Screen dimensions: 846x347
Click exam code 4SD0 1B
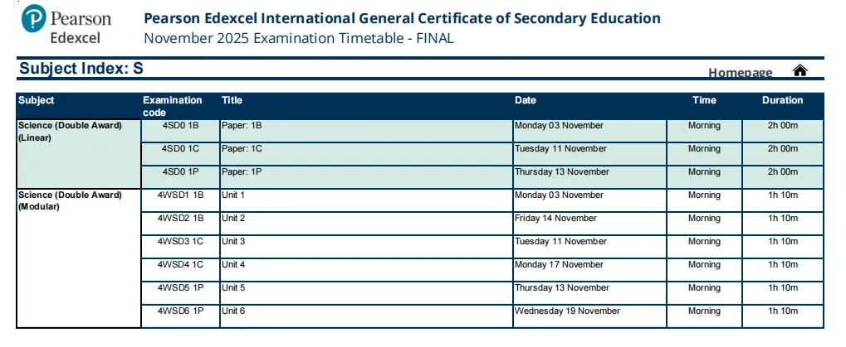tap(180, 126)
